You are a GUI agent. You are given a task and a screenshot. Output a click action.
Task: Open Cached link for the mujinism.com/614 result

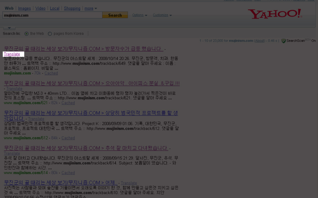(x=68, y=173)
